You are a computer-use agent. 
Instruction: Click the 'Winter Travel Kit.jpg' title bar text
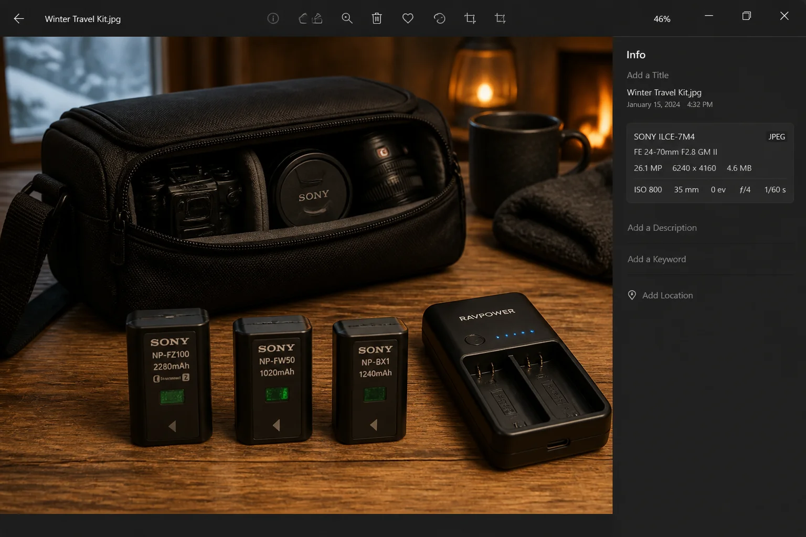coord(83,19)
